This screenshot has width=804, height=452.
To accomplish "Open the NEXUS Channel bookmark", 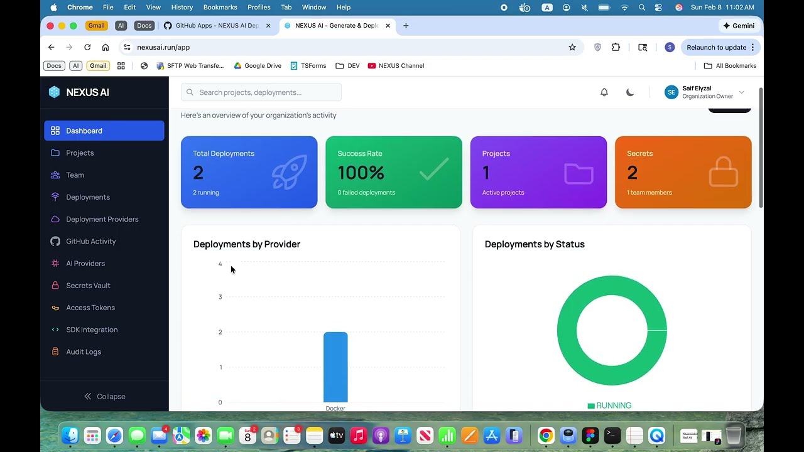I will coord(396,66).
